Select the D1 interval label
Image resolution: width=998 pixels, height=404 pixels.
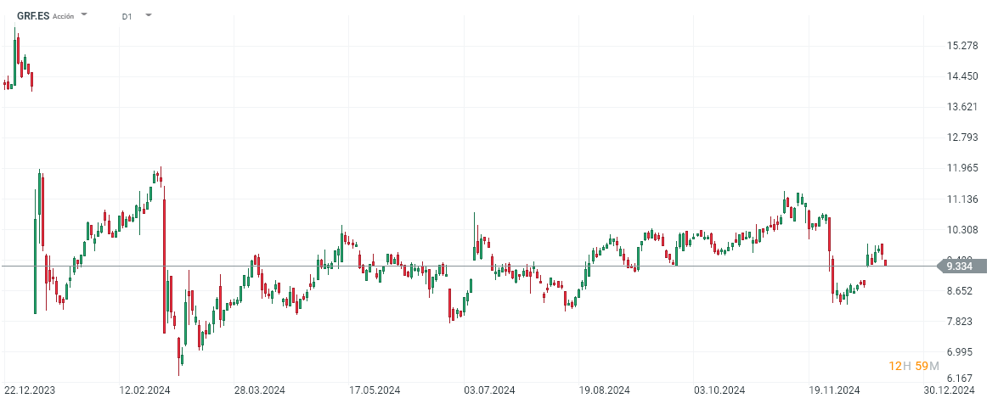click(127, 16)
